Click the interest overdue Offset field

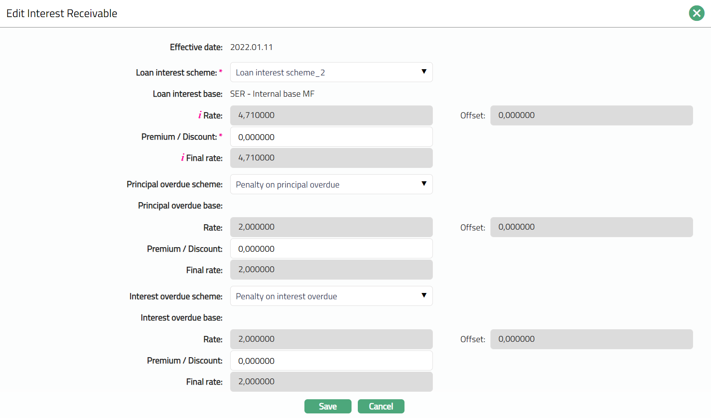point(591,339)
